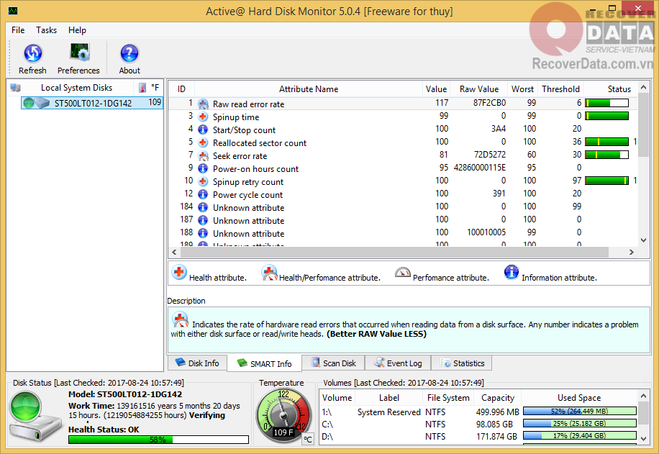This screenshot has height=454, width=659.
Task: Click SMART table horizontal scroll-left arrow
Action: tap(174, 253)
